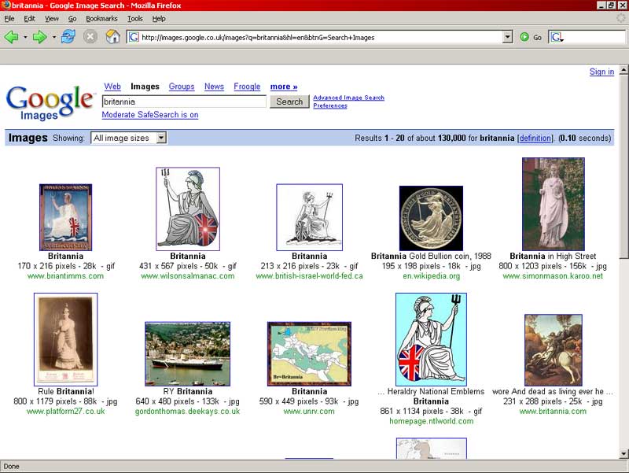Screen dimensions: 629x473
Task: Open the All image sizes dropdown
Action: coord(129,138)
